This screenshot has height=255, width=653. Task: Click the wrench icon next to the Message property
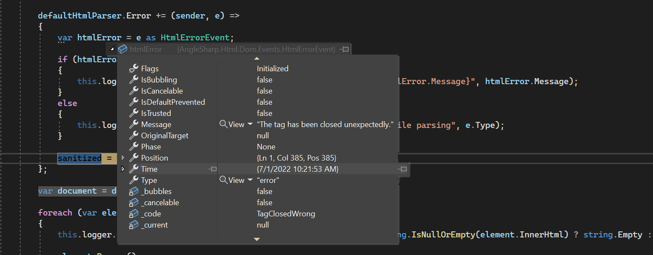click(134, 124)
